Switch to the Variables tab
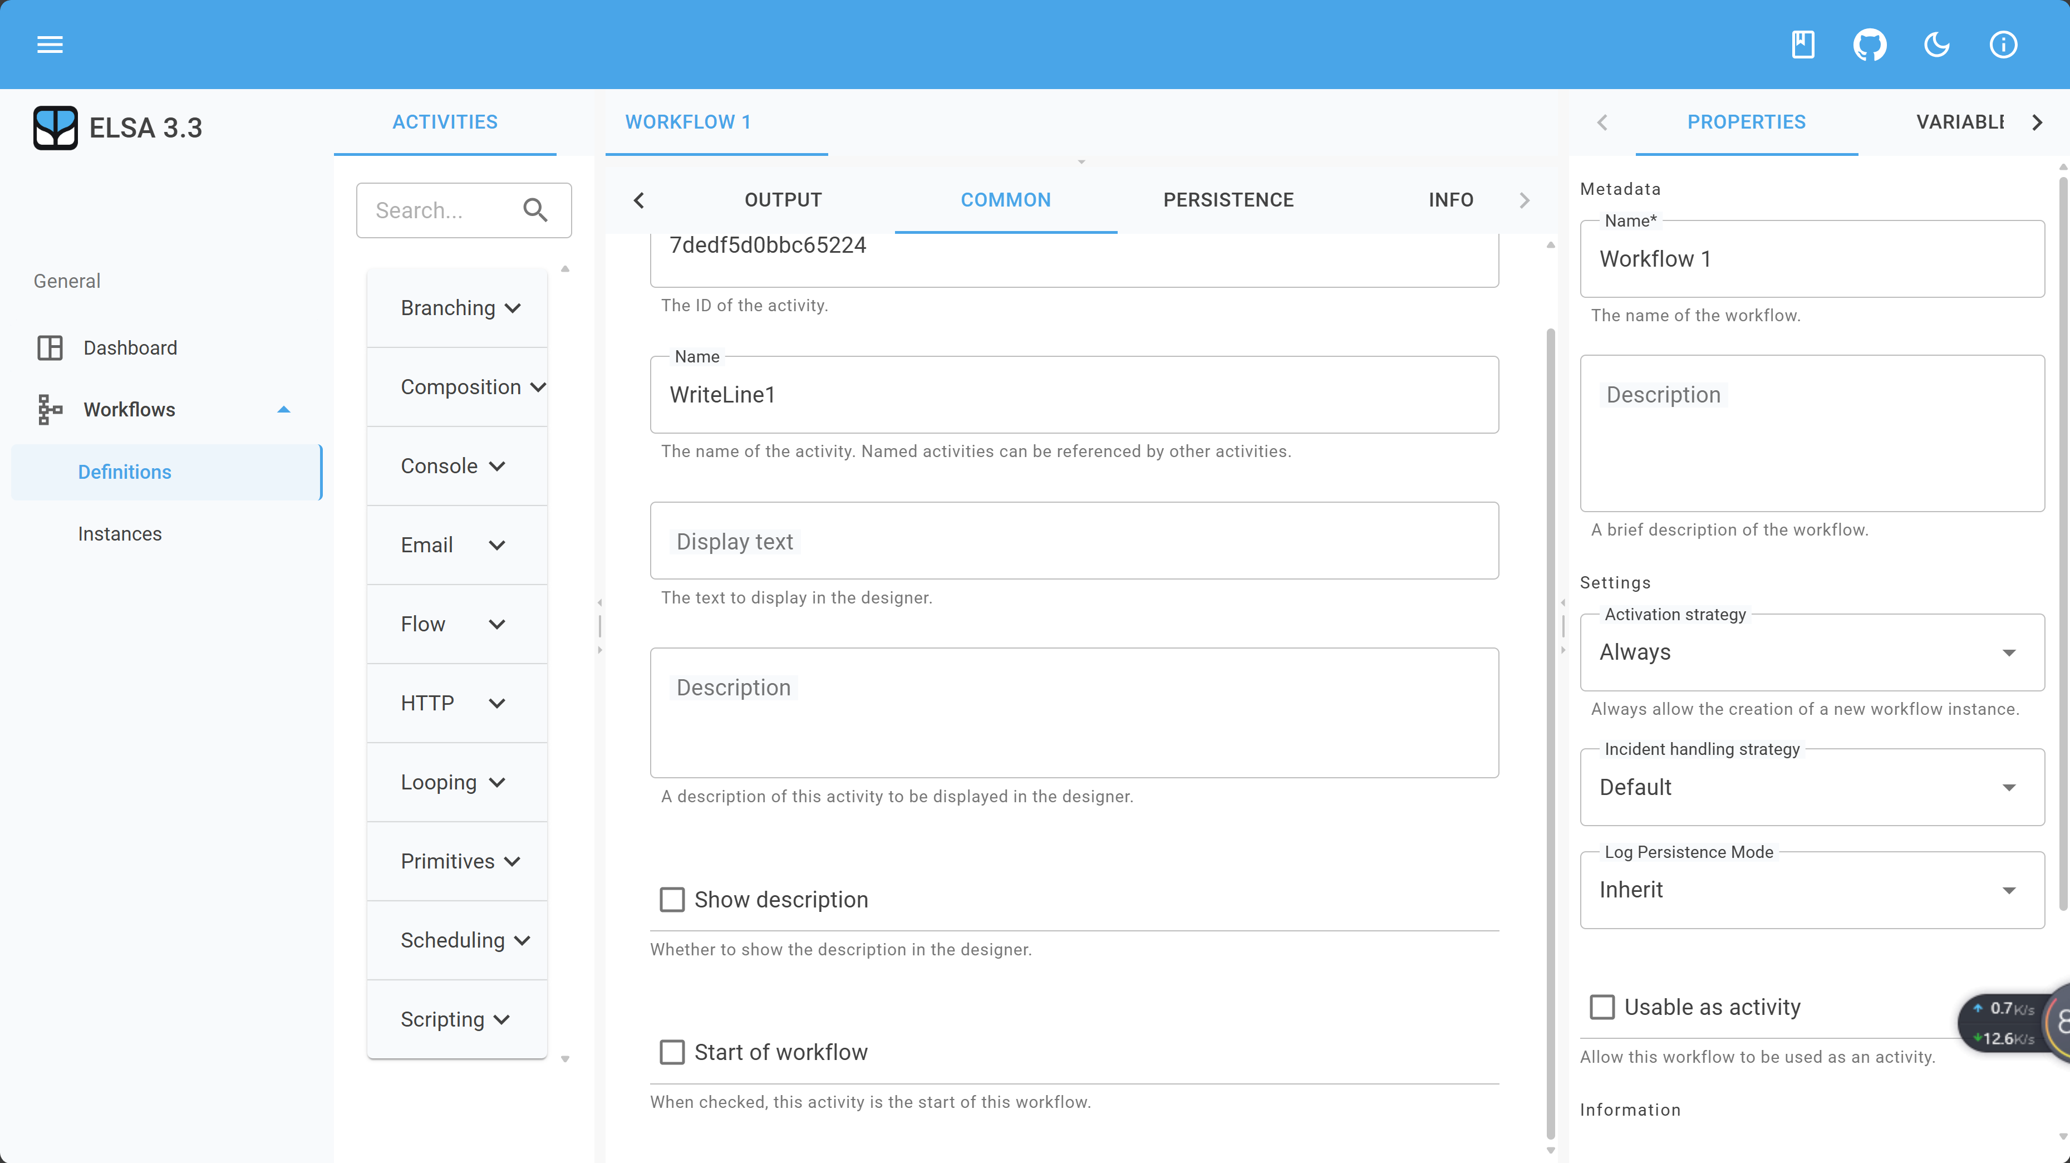Image resolution: width=2070 pixels, height=1163 pixels. coord(1961,122)
